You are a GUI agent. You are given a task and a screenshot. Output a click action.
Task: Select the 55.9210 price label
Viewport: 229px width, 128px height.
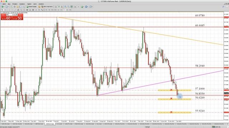[x=200, y=111]
